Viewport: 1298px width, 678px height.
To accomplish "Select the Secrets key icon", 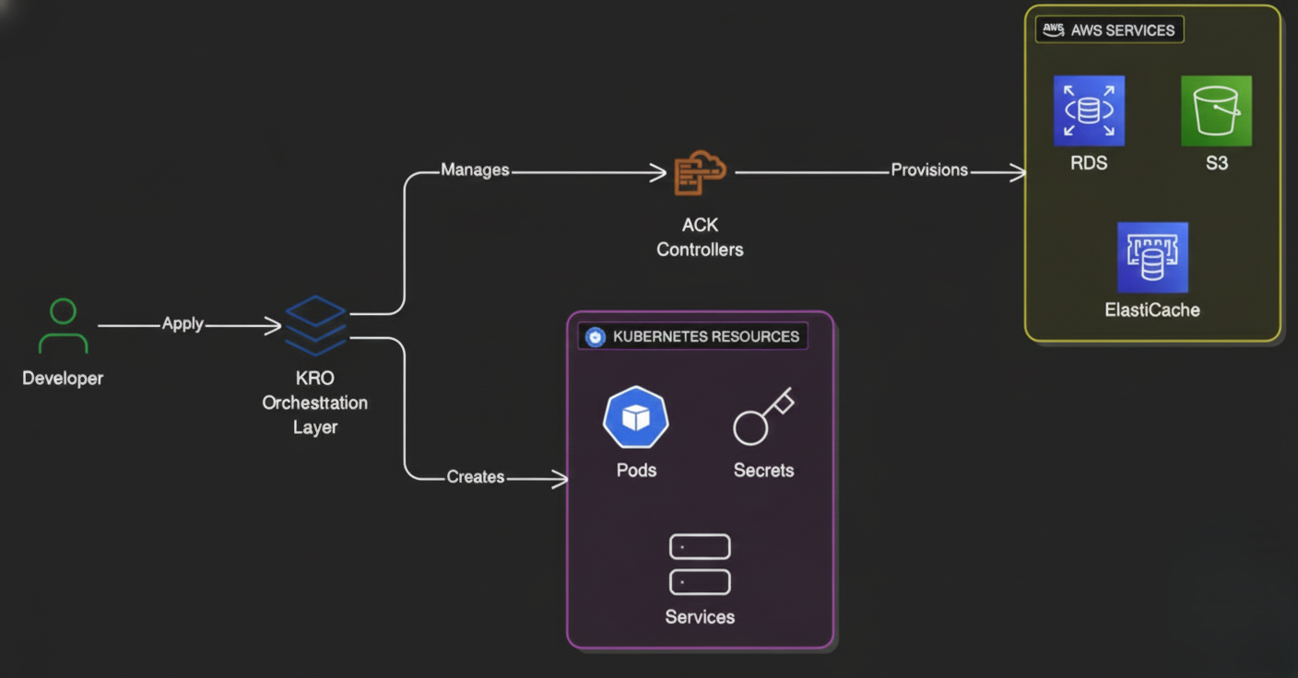I will (x=762, y=417).
